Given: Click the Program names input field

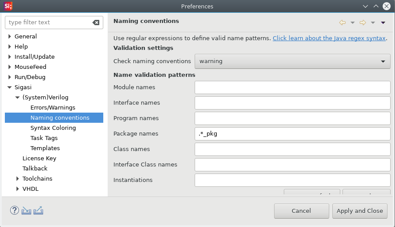Looking at the screenshot, I should [293, 118].
